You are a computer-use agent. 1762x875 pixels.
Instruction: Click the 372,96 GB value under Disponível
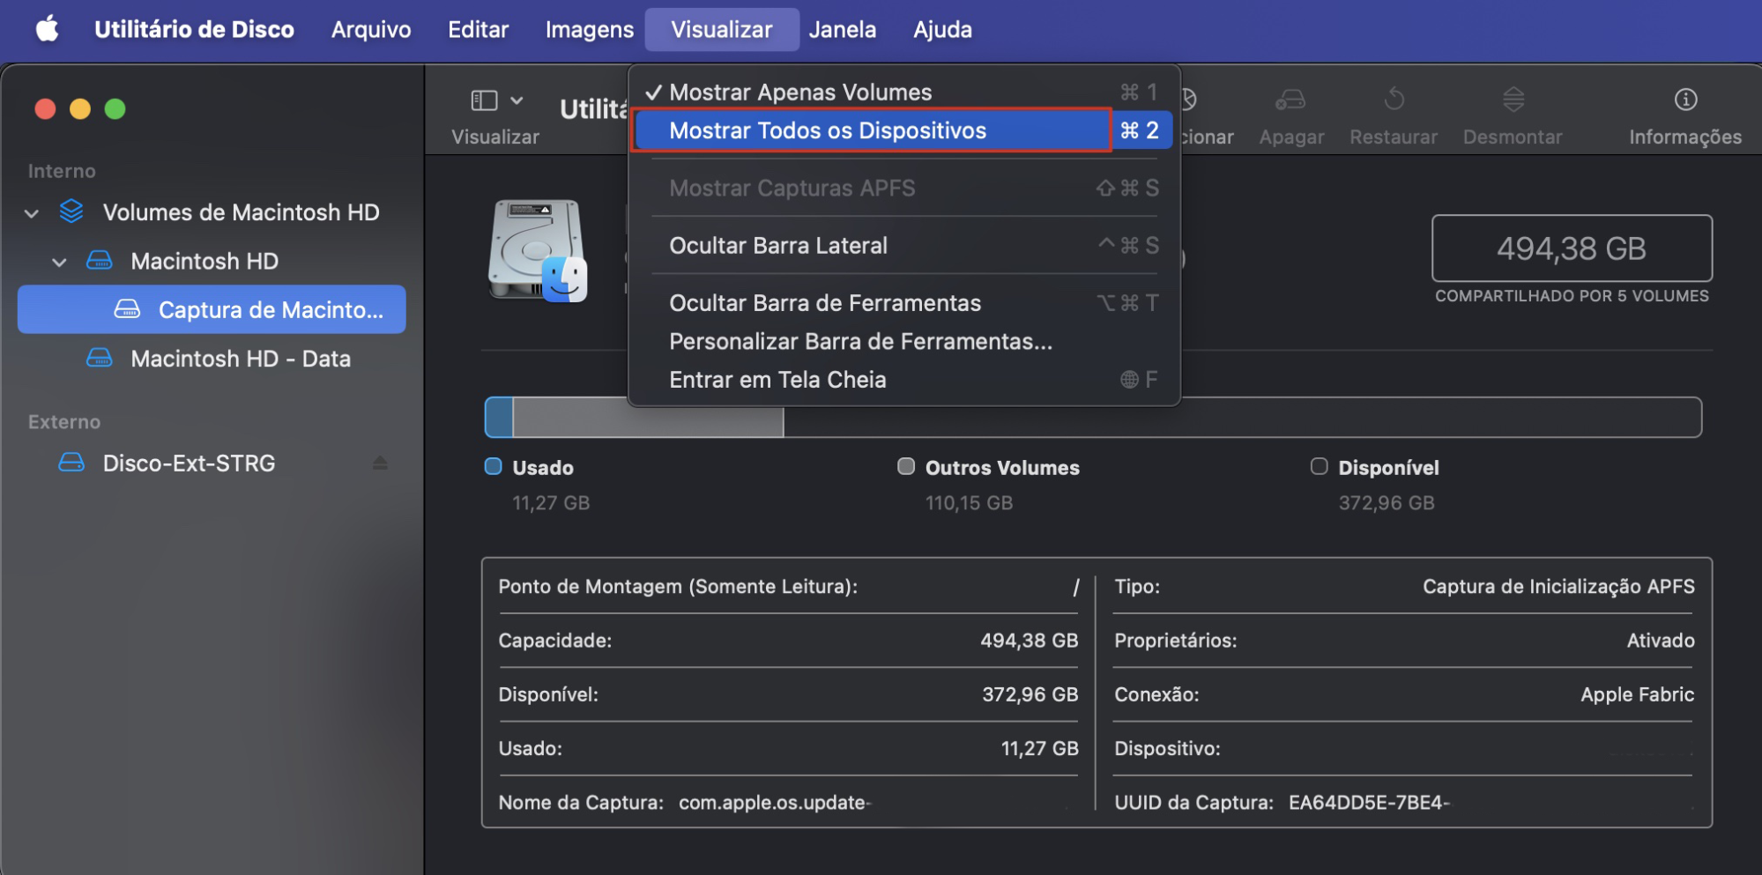[1387, 502]
